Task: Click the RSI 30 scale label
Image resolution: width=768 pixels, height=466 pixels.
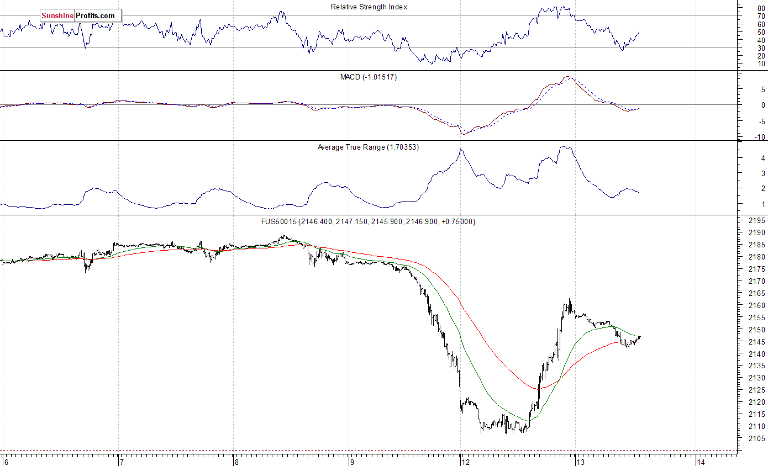Action: 761,48
